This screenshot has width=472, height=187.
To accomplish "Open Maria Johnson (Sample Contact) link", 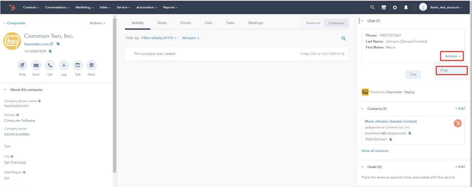I will (391, 121).
